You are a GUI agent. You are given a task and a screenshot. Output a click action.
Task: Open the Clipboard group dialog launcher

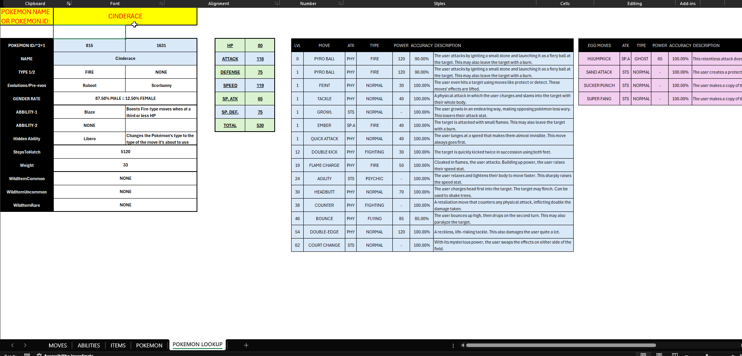click(x=69, y=4)
